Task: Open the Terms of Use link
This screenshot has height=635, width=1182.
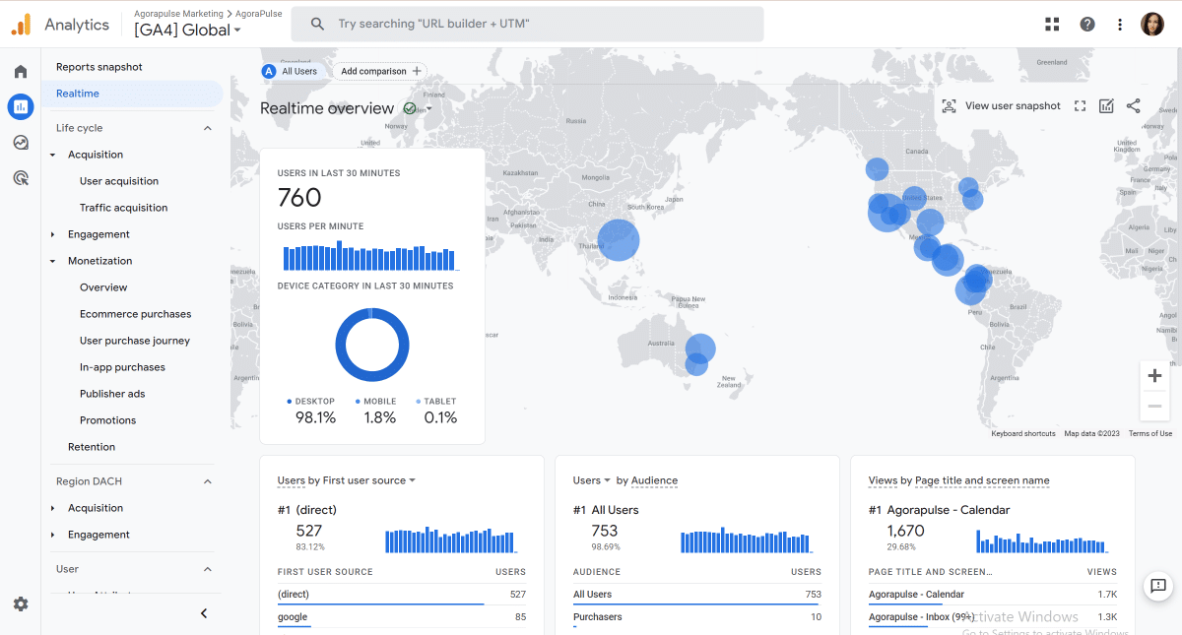Action: pos(1150,434)
